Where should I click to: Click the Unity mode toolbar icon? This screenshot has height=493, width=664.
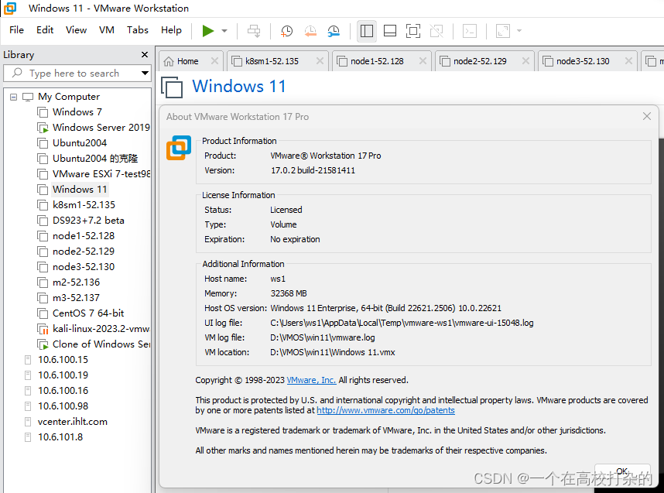pyautogui.click(x=436, y=31)
